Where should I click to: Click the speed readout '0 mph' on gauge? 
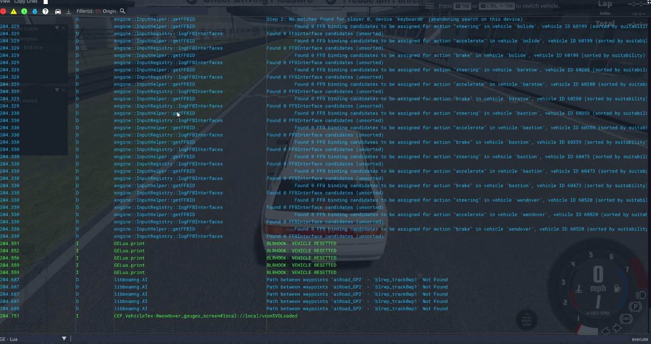pos(598,279)
